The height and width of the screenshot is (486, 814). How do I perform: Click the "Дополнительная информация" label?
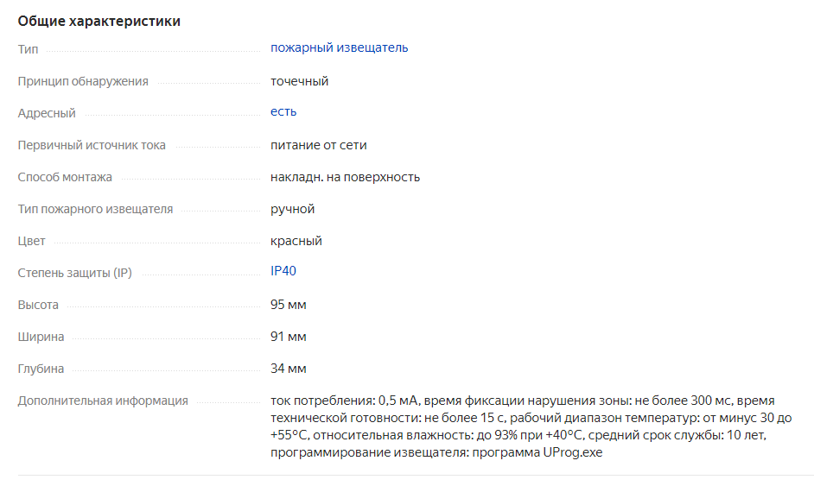point(103,401)
